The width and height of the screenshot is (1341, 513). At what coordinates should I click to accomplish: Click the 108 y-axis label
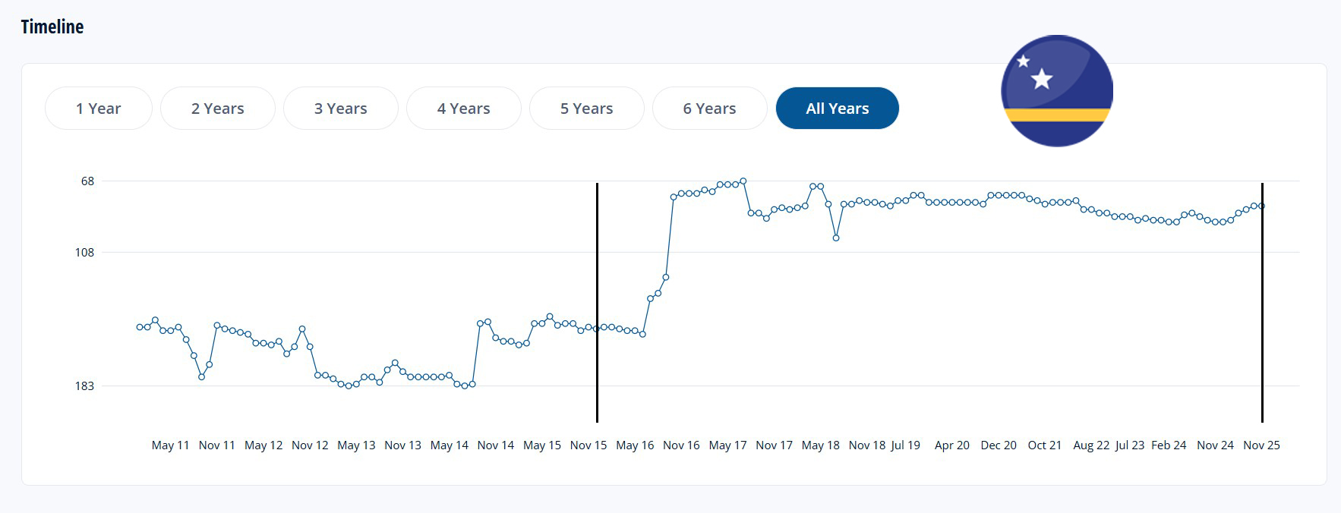click(85, 253)
